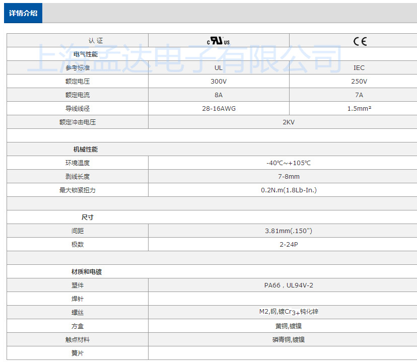Select the 2KV impulse voltage value
This screenshot has height=362, width=417.
pyautogui.click(x=289, y=122)
